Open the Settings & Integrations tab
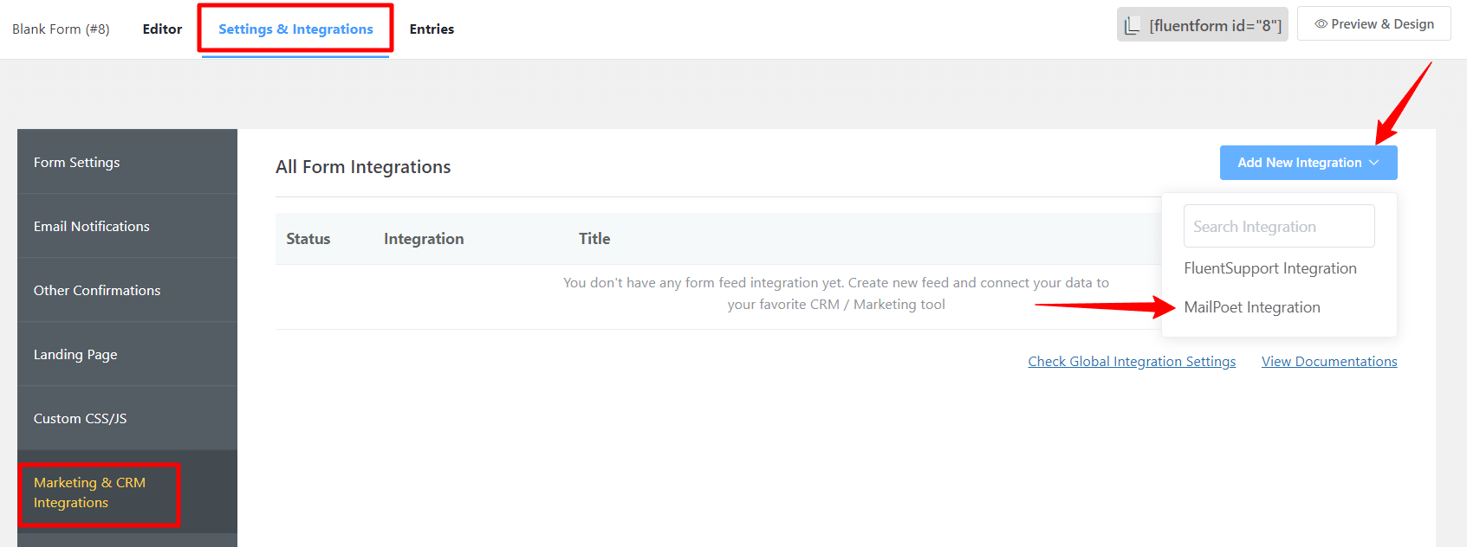 [295, 29]
